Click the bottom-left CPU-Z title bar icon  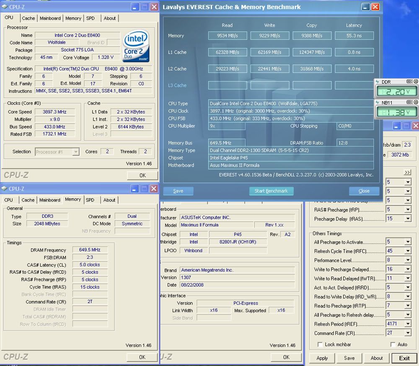[4, 188]
